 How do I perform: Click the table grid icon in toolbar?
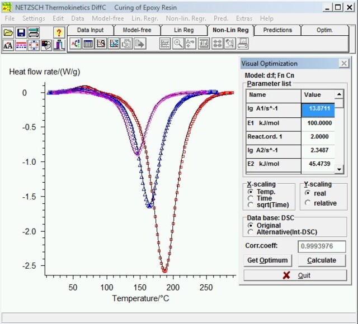[x=88, y=44]
